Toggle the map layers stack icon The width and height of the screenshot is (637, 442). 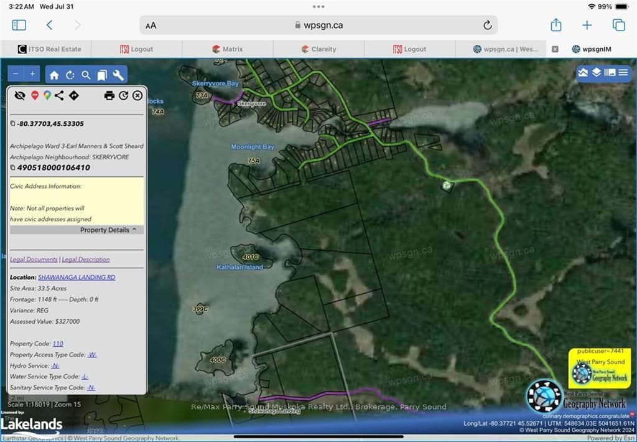tap(596, 72)
